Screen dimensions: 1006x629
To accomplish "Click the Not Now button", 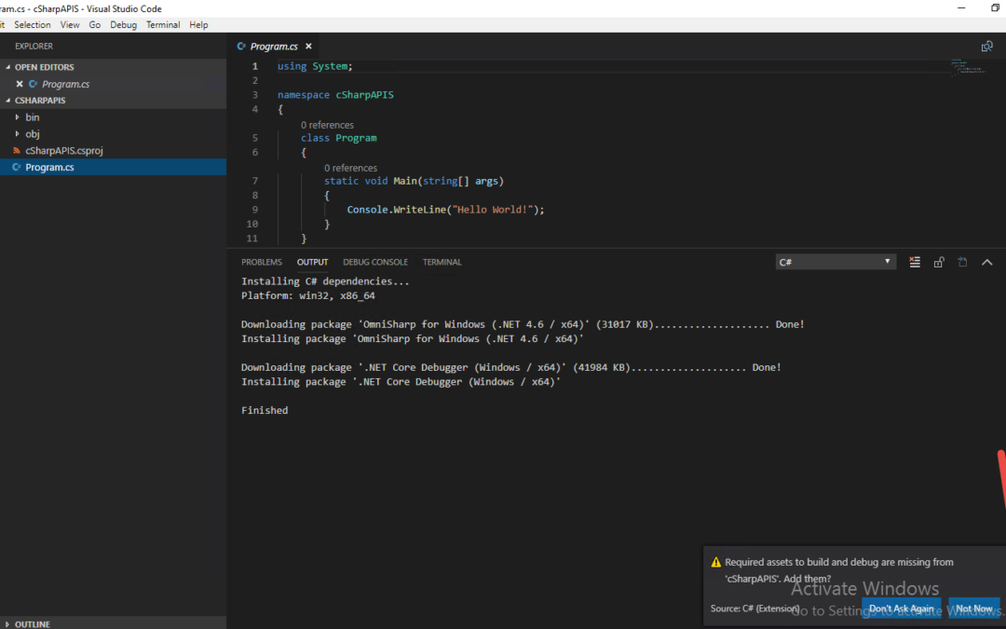I will tap(974, 608).
